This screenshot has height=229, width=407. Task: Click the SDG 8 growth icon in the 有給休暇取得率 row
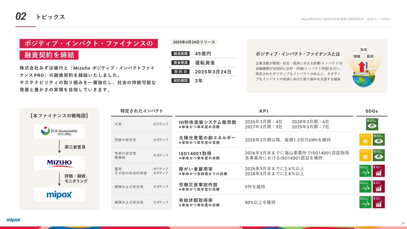(379, 202)
